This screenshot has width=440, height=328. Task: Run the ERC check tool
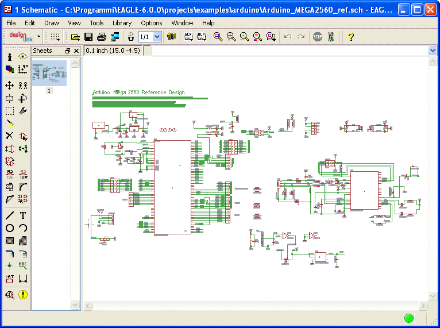pos(10,295)
